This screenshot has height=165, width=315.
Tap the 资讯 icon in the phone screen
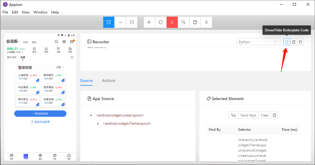click(70, 50)
